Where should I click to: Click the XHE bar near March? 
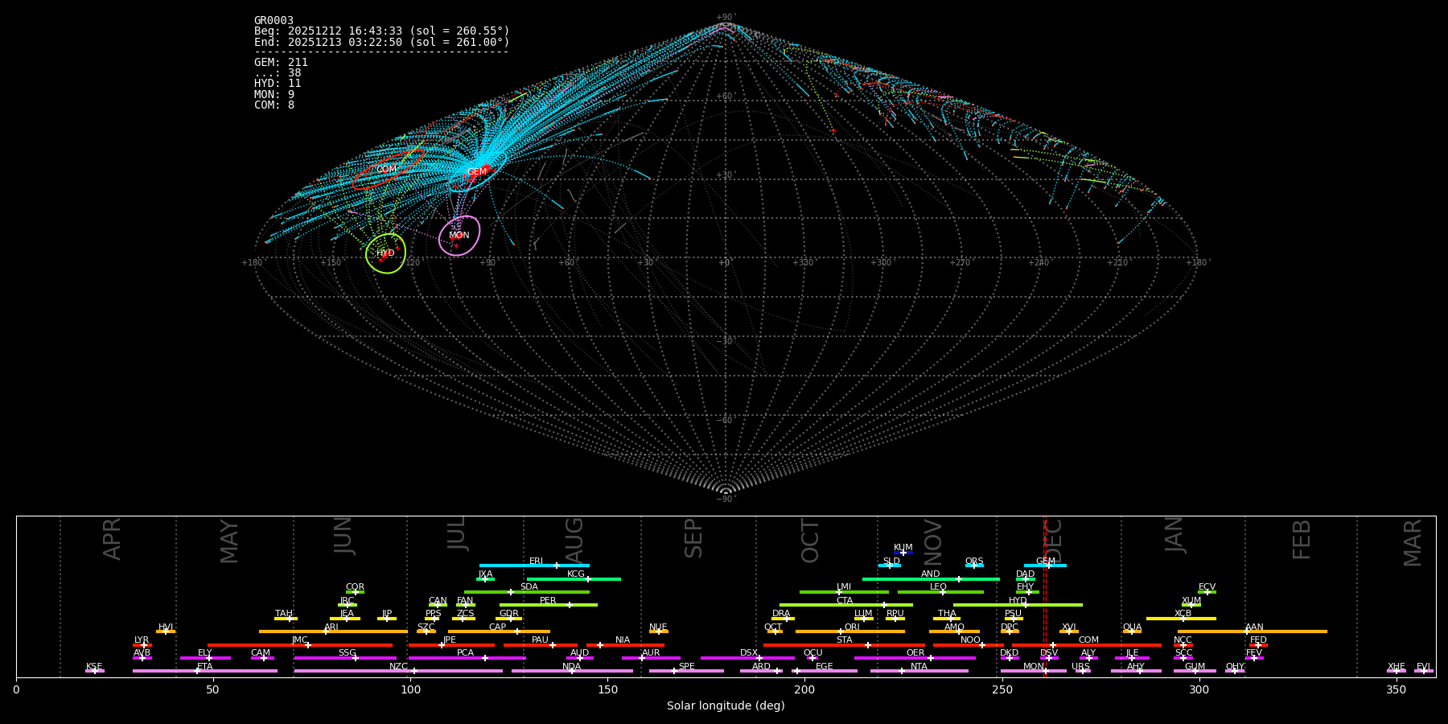click(1397, 671)
